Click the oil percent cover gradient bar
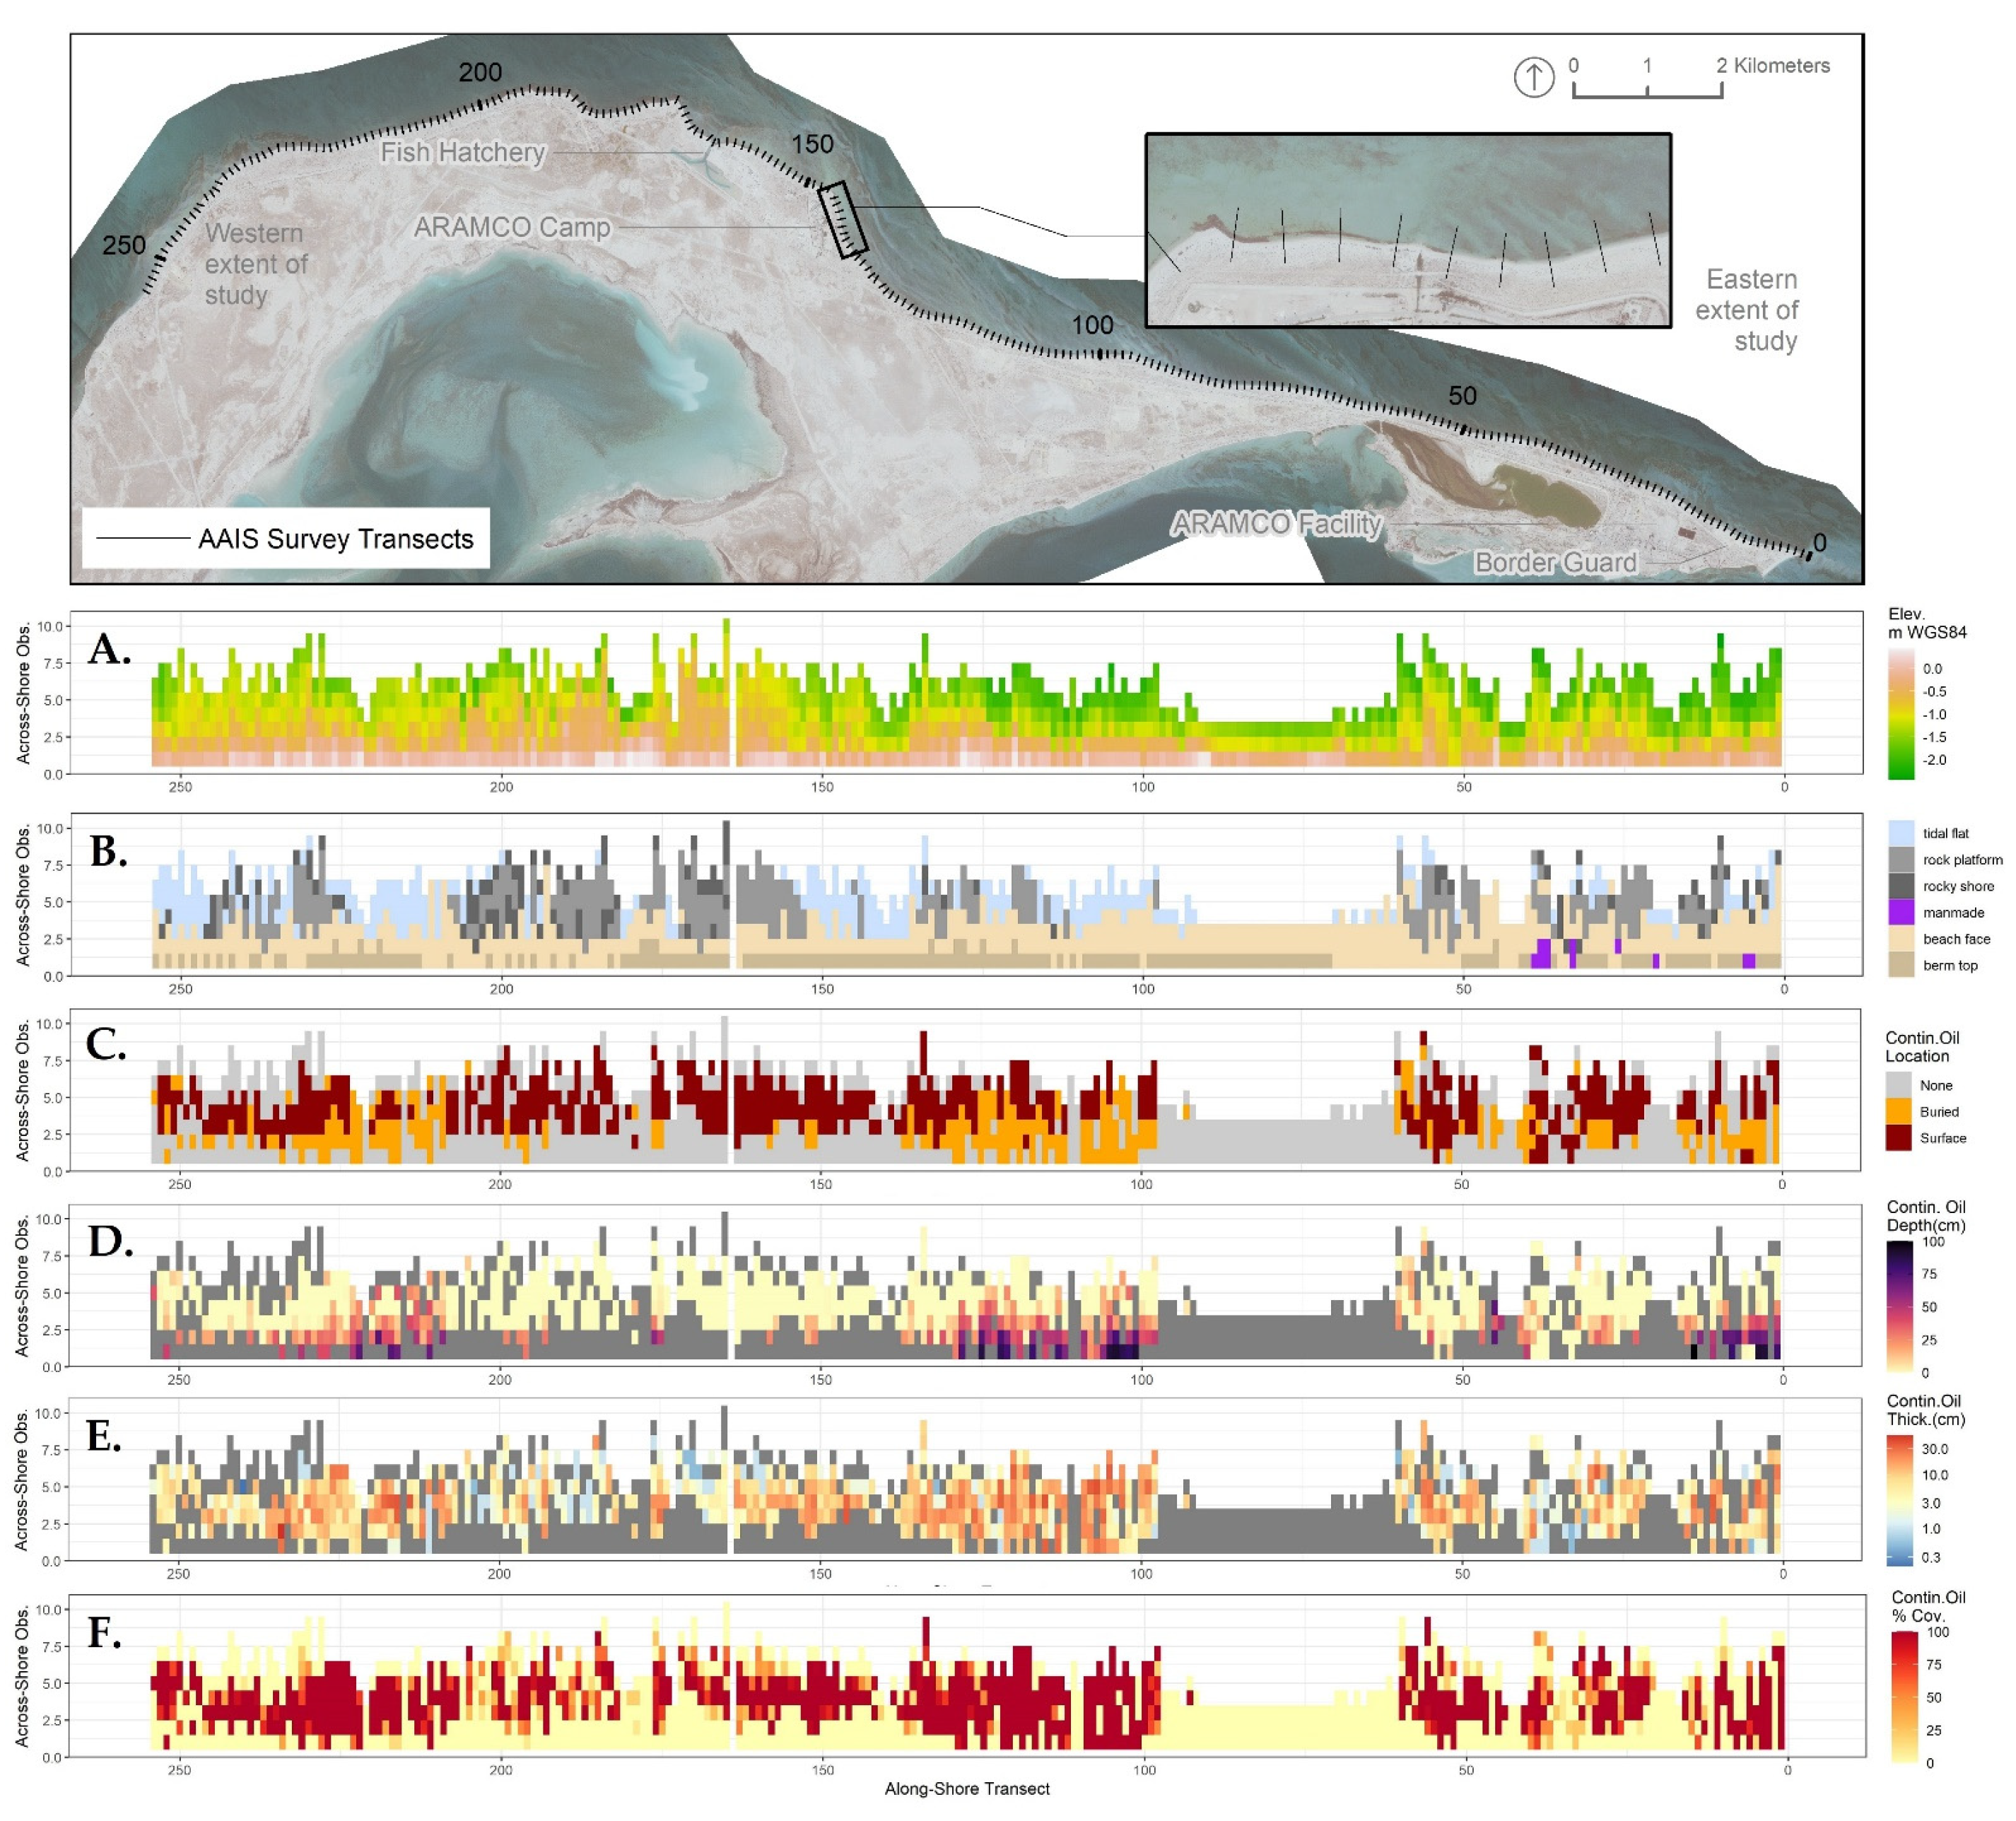 point(1905,1697)
